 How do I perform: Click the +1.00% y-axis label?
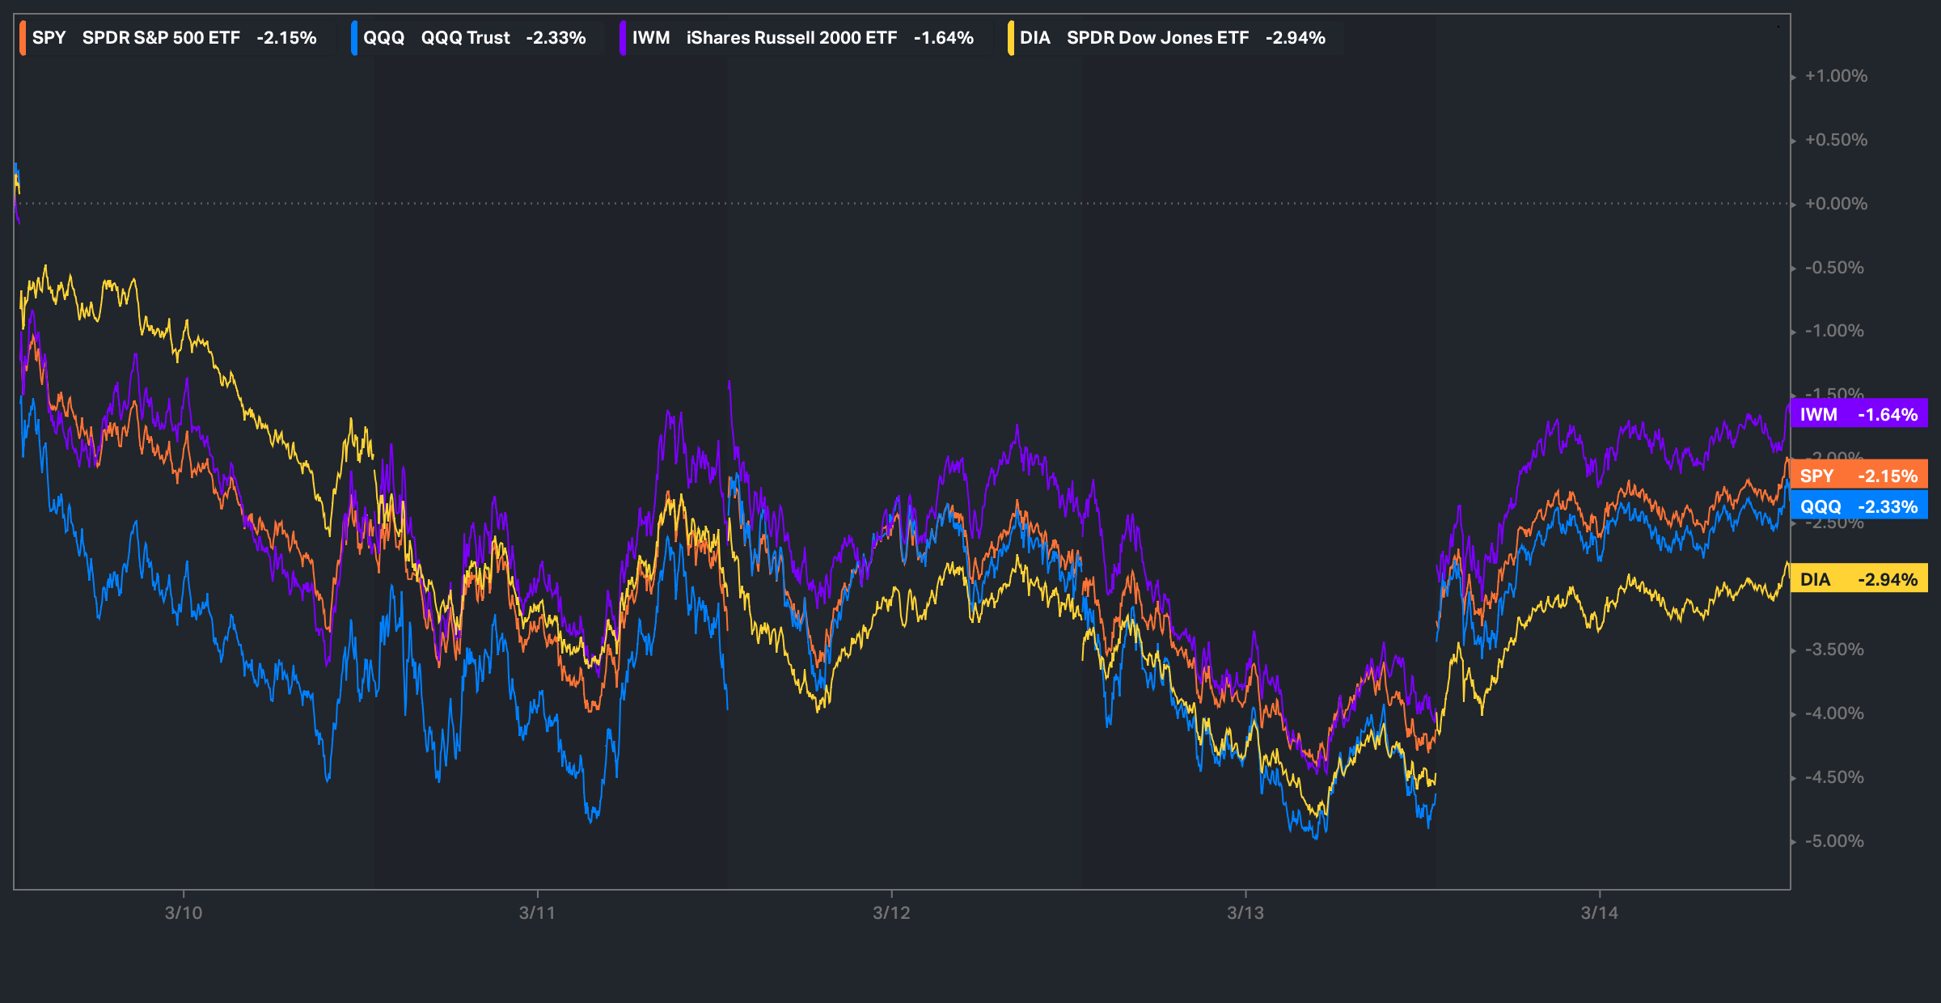pyautogui.click(x=1836, y=76)
